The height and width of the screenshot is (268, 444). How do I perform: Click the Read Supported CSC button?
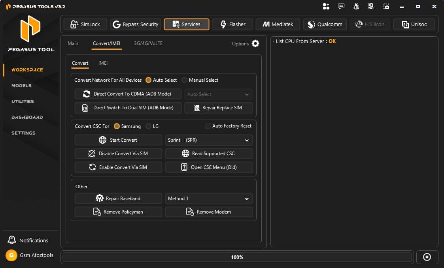209,153
